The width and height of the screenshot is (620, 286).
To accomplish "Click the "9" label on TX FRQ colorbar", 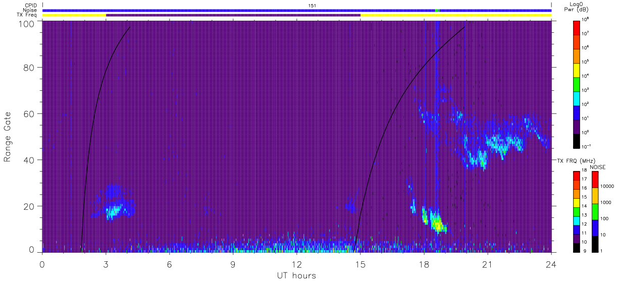I will tap(584, 251).
